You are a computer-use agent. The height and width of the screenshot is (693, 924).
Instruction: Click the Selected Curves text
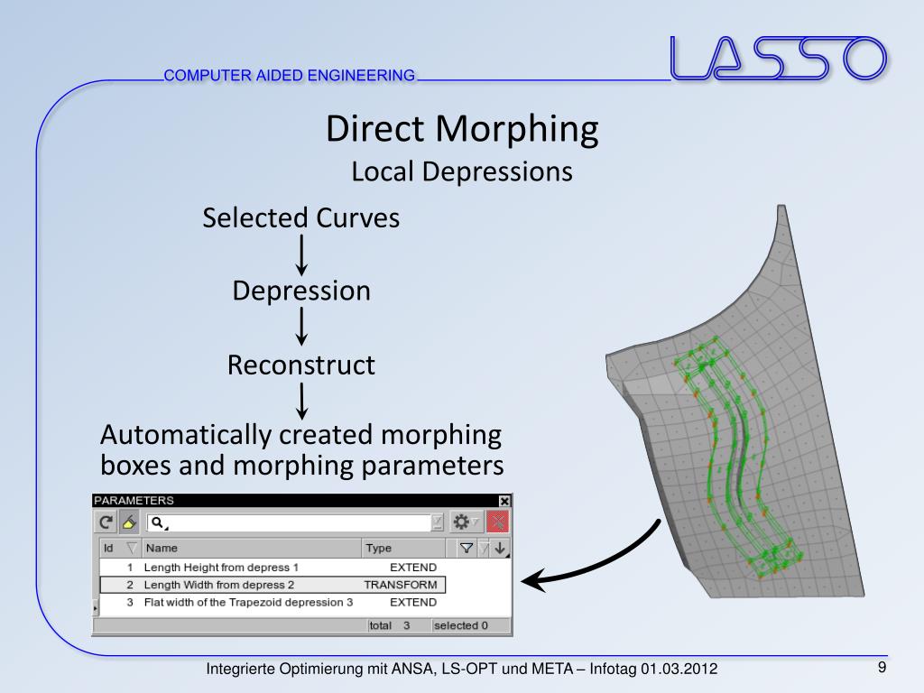[x=301, y=218]
